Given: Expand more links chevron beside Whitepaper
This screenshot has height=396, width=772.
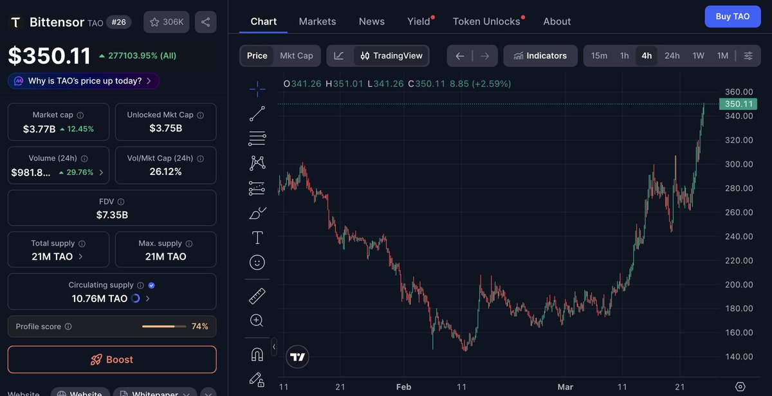Looking at the screenshot, I should pos(208,393).
